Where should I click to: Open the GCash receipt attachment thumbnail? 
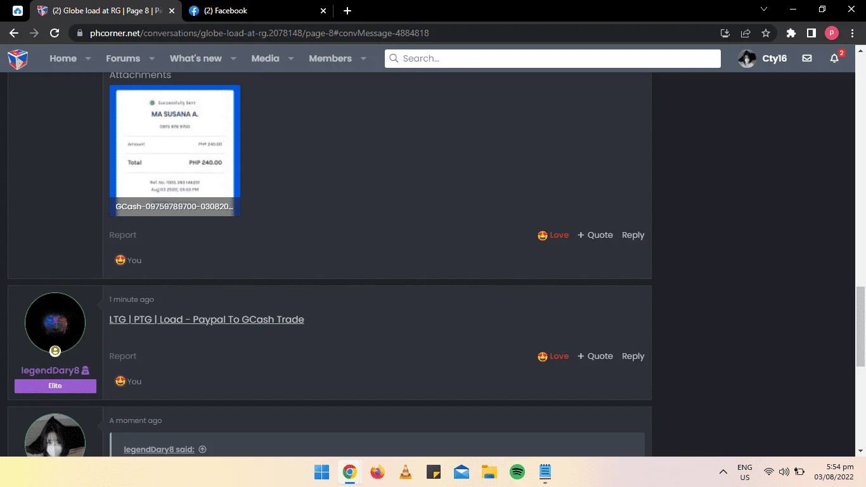[x=175, y=150]
